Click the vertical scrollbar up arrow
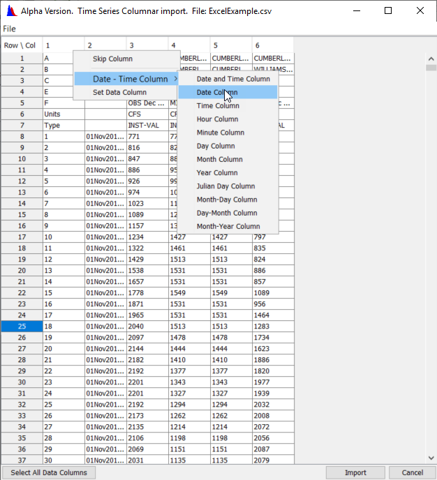This screenshot has height=480, width=437. pos(431,68)
